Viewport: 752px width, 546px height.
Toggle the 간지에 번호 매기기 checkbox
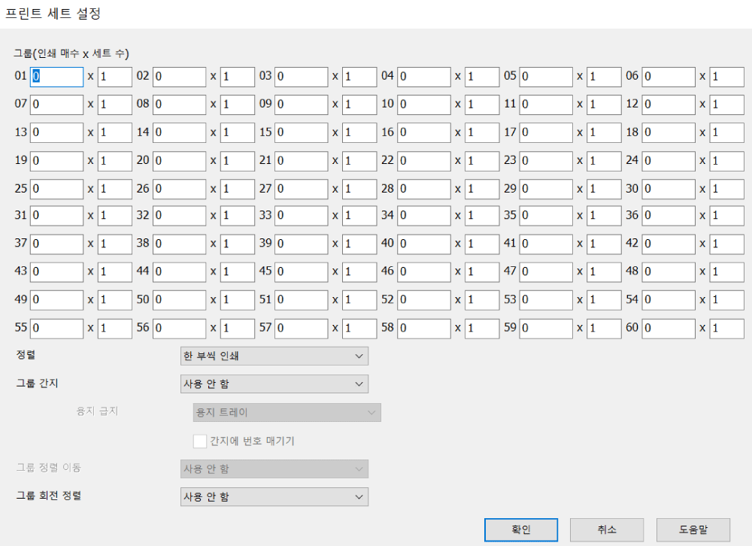pyautogui.click(x=200, y=441)
